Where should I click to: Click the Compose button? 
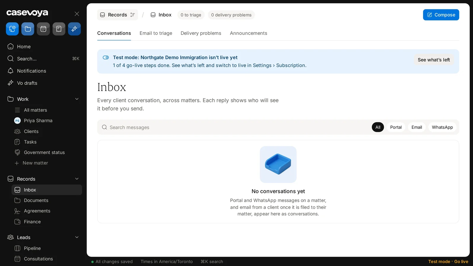441,15
